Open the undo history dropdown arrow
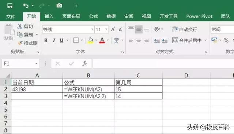This screenshot has width=234, height=134. point(33,6)
